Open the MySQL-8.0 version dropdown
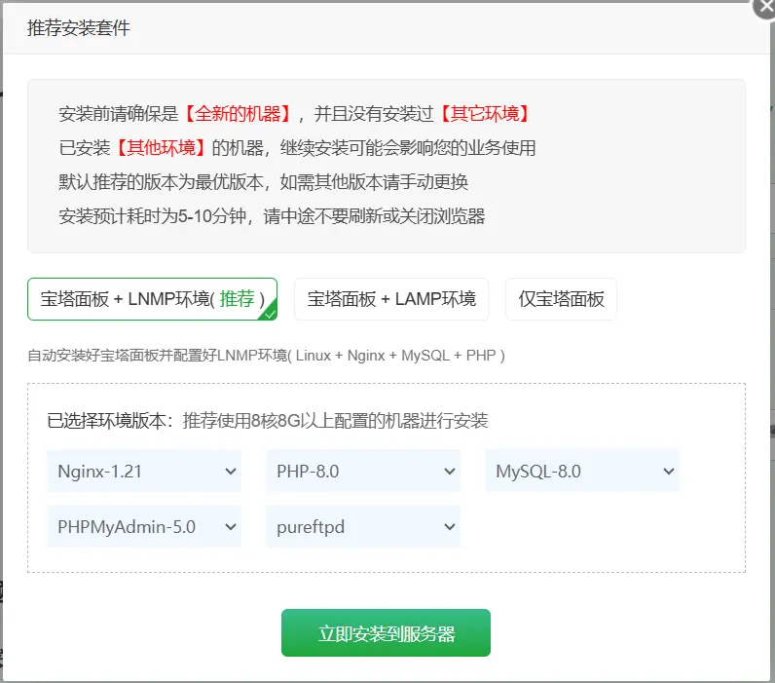The image size is (775, 683). pos(582,472)
